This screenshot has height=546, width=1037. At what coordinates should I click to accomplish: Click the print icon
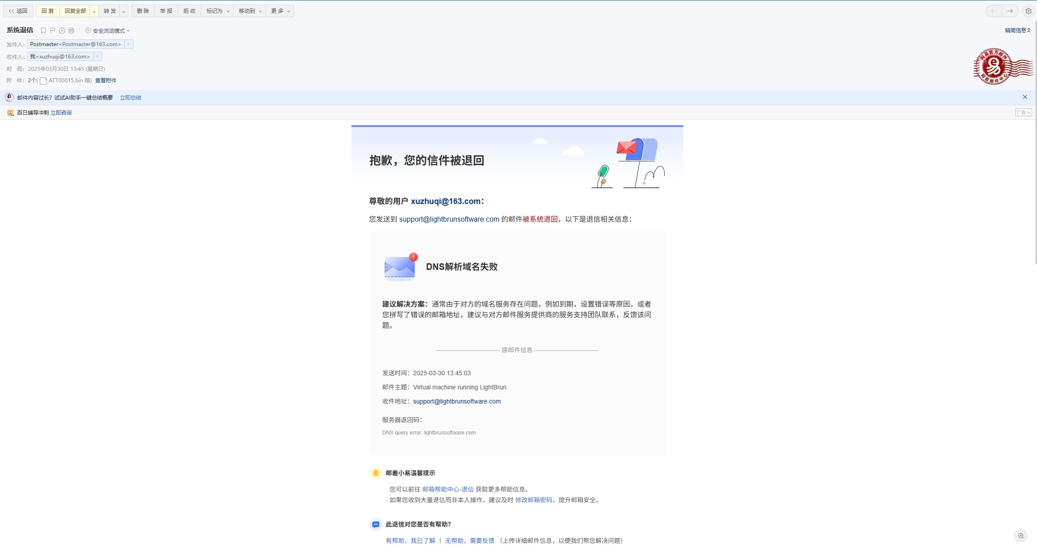point(71,31)
